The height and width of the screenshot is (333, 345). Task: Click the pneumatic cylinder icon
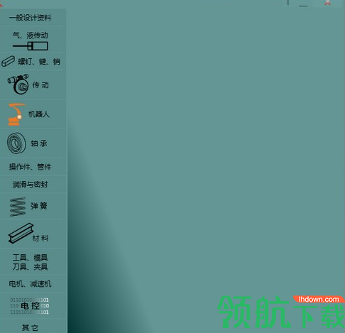[x=31, y=45]
